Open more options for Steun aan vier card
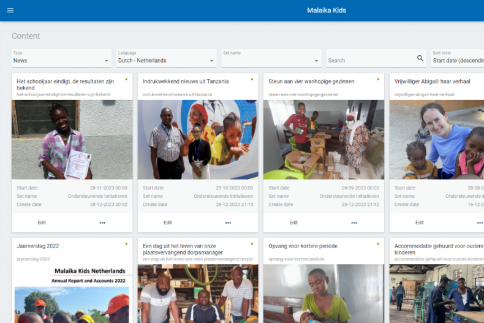 pos(354,222)
